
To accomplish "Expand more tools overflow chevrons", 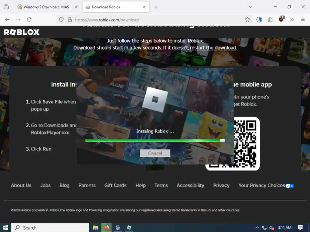I will pos(292,20).
